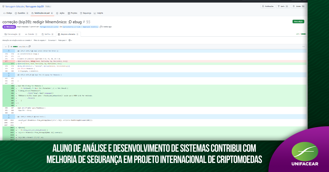This screenshot has width=329, height=172.
Task: Collapse the src/lib.rs file diff chevron
Action: point(6,47)
